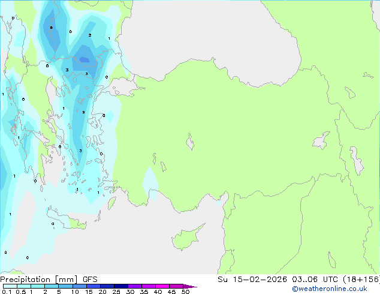This screenshot has width=380, height=294.
Task: Click the '0.1' legend scale label
Action: pyautogui.click(x=7, y=292)
